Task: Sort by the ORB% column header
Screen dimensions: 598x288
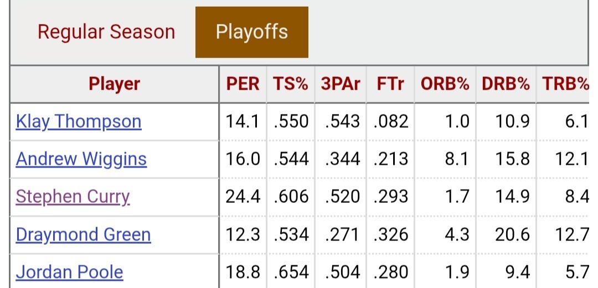Action: [445, 84]
